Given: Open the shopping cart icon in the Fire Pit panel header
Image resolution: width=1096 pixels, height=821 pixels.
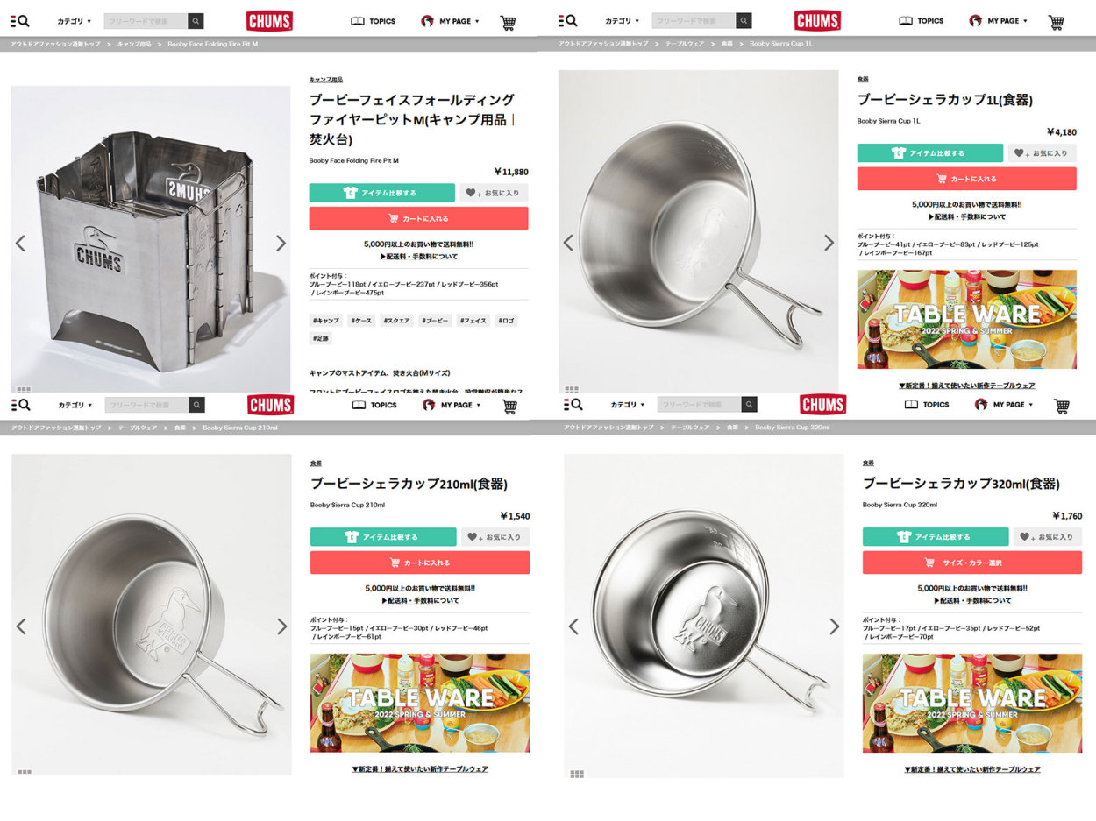Looking at the screenshot, I should pos(508,22).
